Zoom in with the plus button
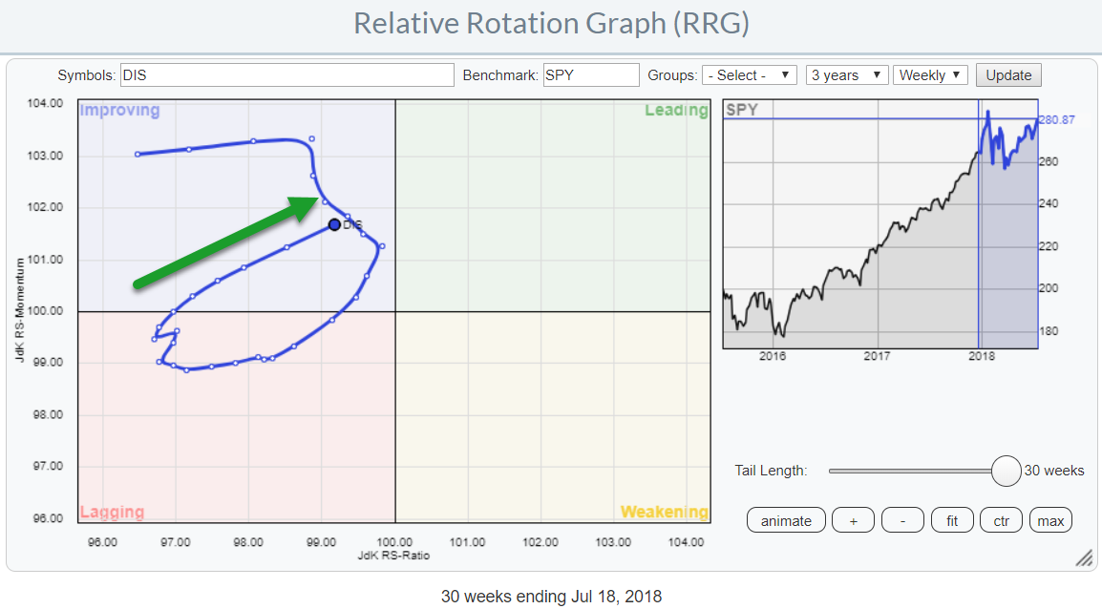 pos(853,520)
